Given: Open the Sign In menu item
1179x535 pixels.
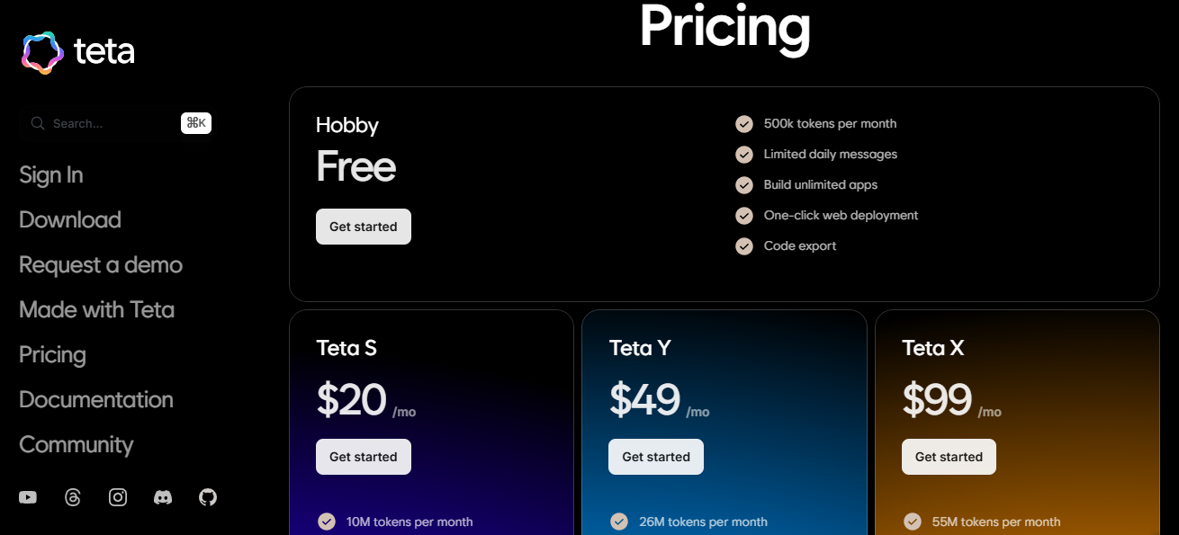Looking at the screenshot, I should [51, 174].
